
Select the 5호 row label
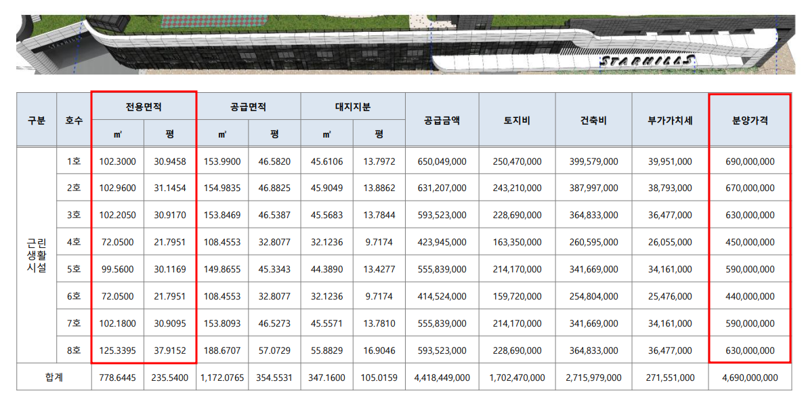(74, 269)
